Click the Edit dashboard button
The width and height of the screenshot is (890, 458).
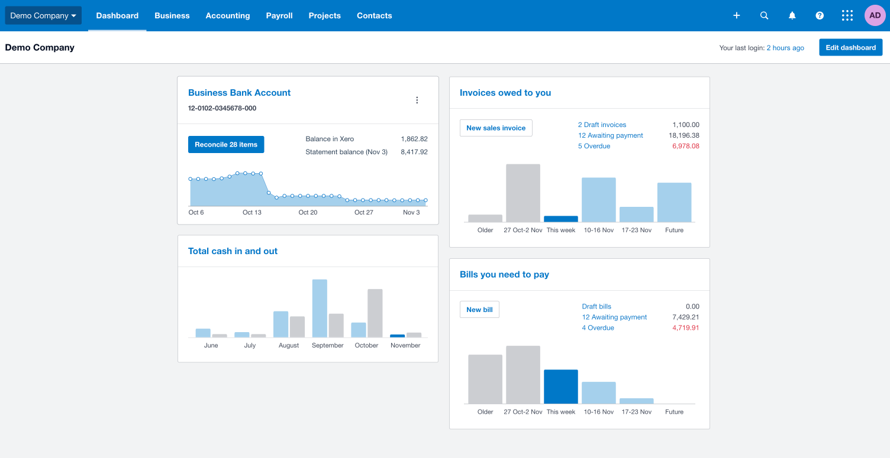tap(850, 47)
